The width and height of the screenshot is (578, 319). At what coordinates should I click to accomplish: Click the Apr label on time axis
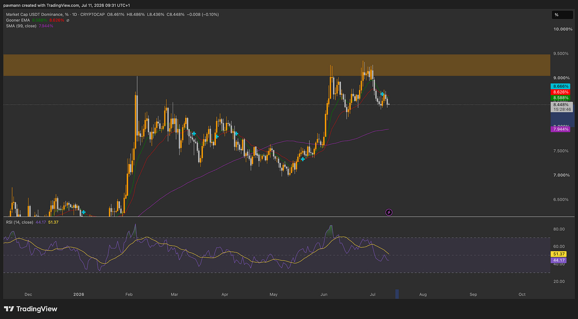point(225,294)
